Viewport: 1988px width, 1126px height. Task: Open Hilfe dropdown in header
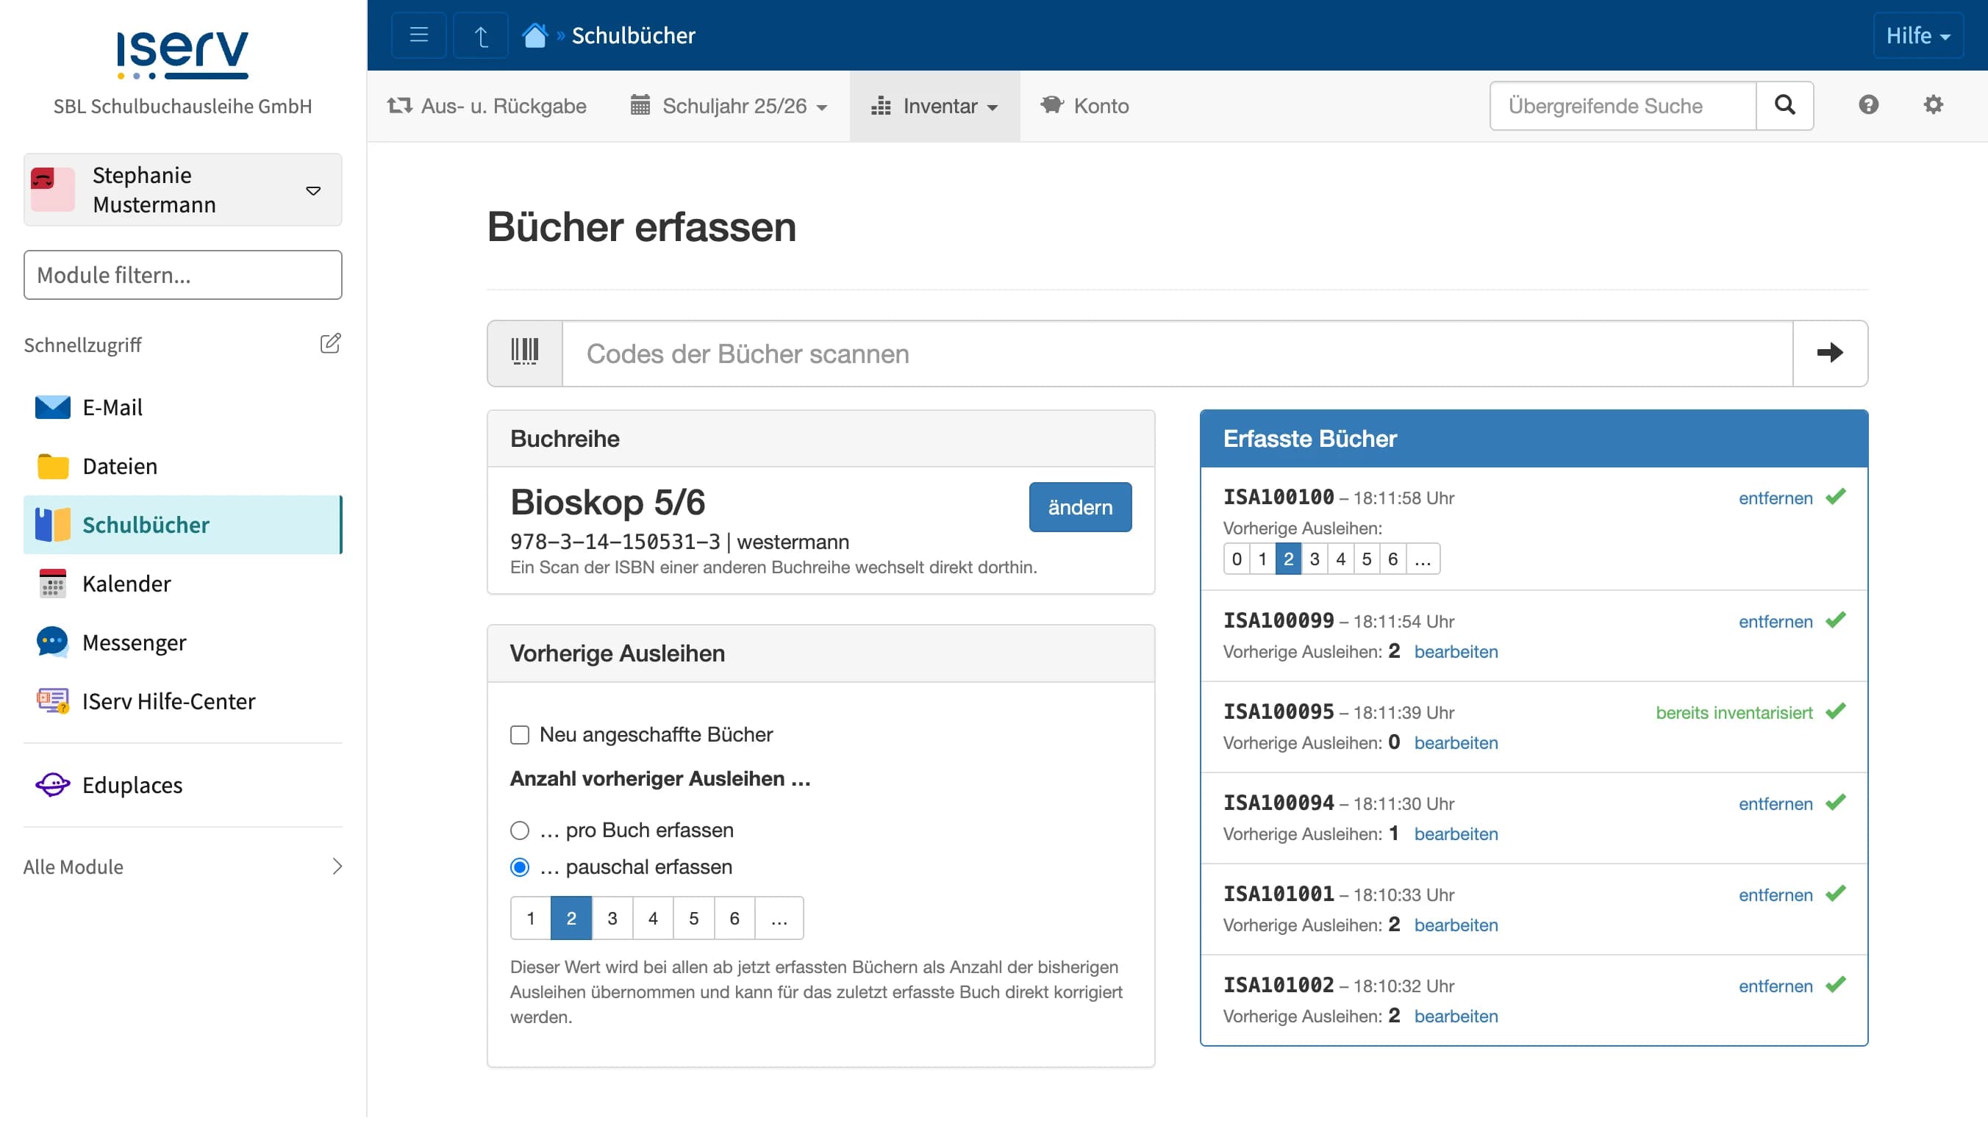1917,35
